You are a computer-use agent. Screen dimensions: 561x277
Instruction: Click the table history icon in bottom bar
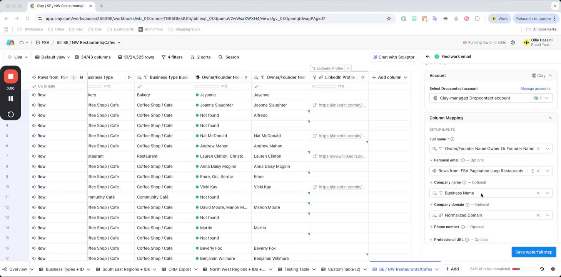pyautogui.click(x=542, y=269)
